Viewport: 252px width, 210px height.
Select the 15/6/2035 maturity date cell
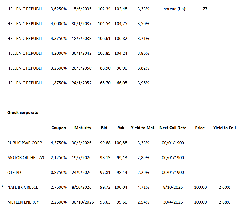[x=82, y=9]
